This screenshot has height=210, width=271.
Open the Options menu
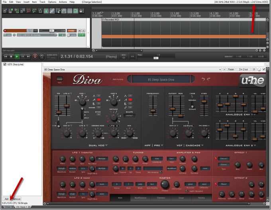pos(52,2)
